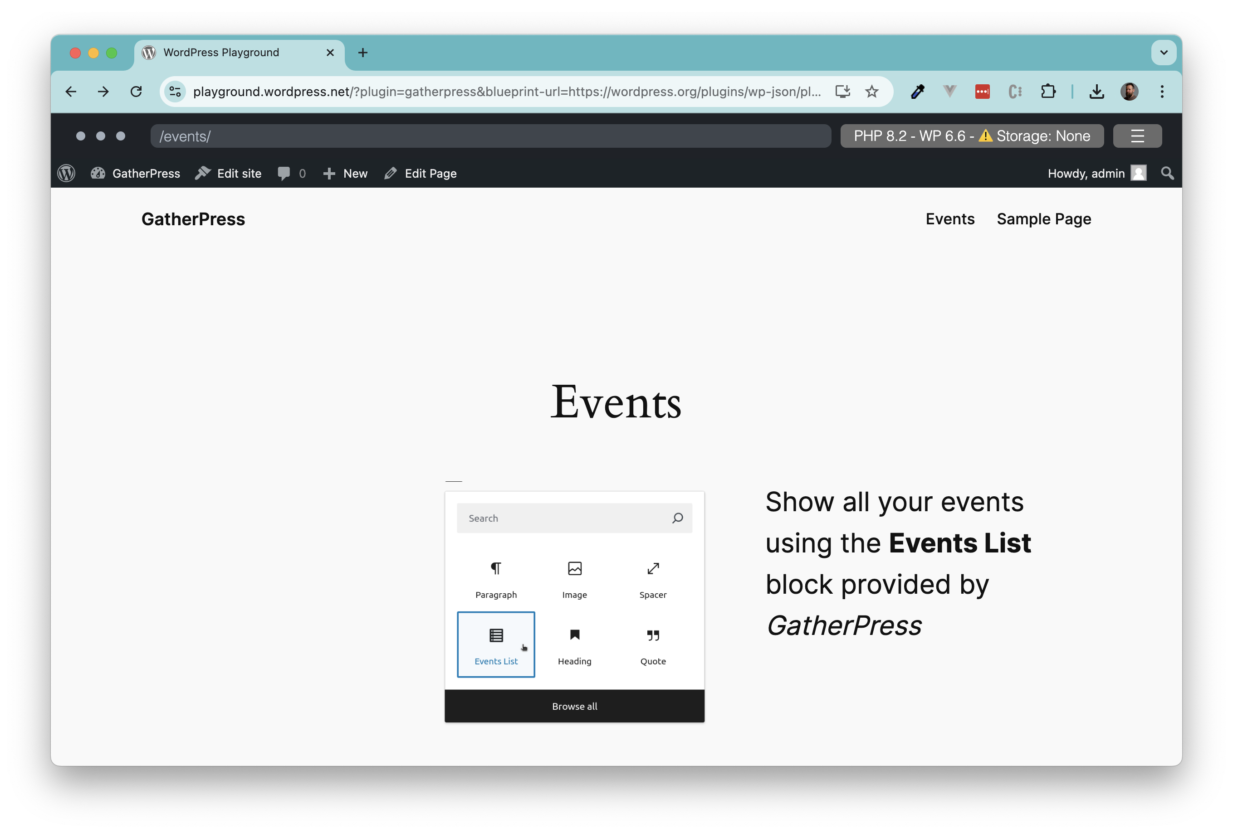This screenshot has height=833, width=1233.
Task: Click the Paragraph block icon
Action: [x=496, y=569]
